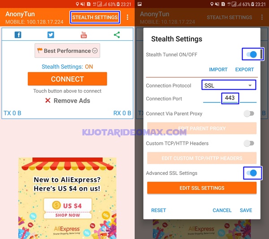The width and height of the screenshot is (269, 239).
Task: Click the red X Remove Ads icon
Action: click(x=48, y=100)
